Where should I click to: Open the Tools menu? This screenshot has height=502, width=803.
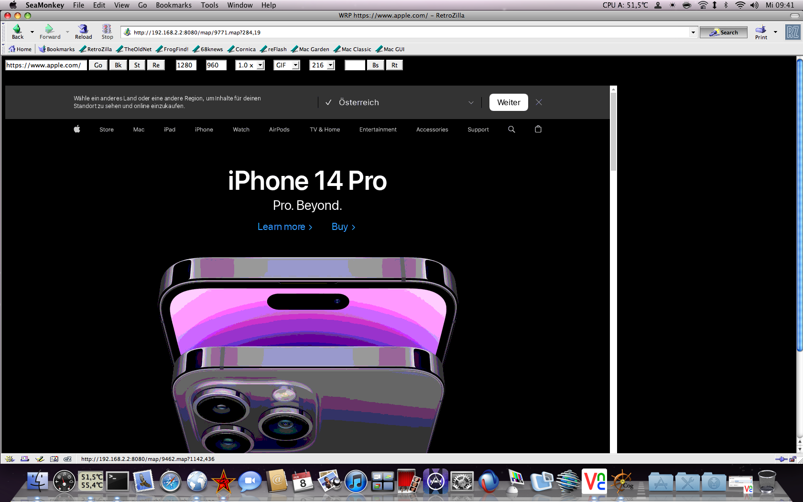(x=209, y=5)
